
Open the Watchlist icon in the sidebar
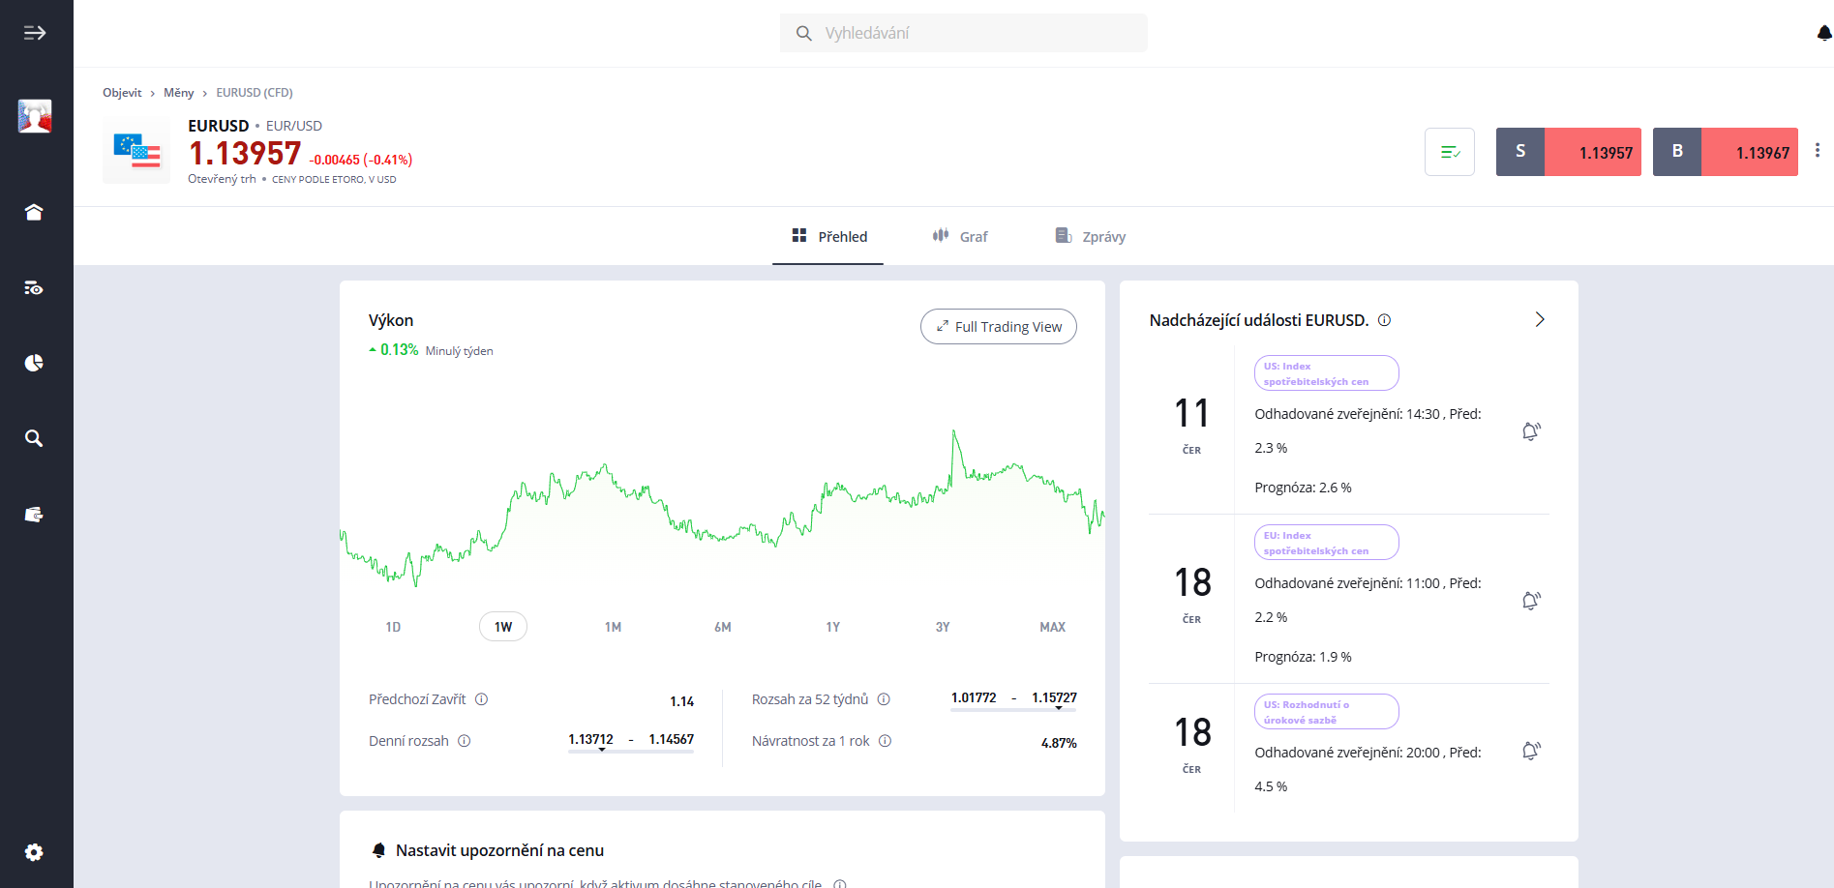pos(34,287)
